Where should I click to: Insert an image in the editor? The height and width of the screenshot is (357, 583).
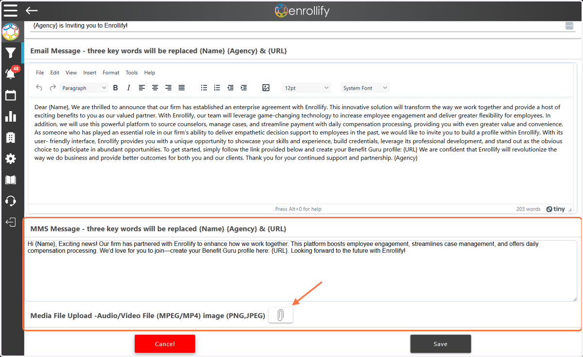tap(266, 88)
